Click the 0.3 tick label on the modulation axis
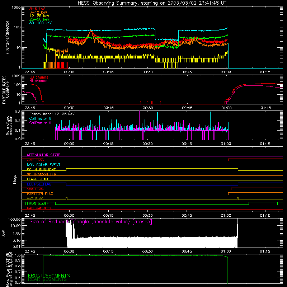The width and height of the screenshot is (287, 287). tap(18, 112)
